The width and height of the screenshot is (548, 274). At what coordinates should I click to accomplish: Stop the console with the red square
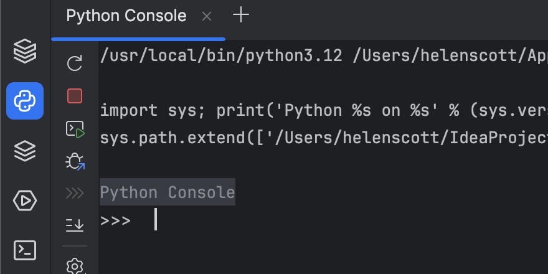75,96
